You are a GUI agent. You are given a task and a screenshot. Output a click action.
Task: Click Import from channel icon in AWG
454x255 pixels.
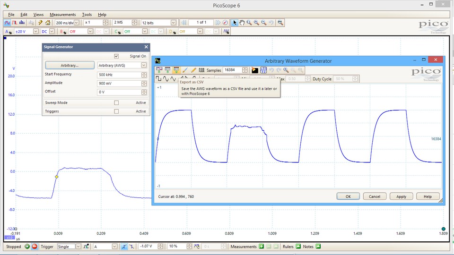[x=159, y=70]
